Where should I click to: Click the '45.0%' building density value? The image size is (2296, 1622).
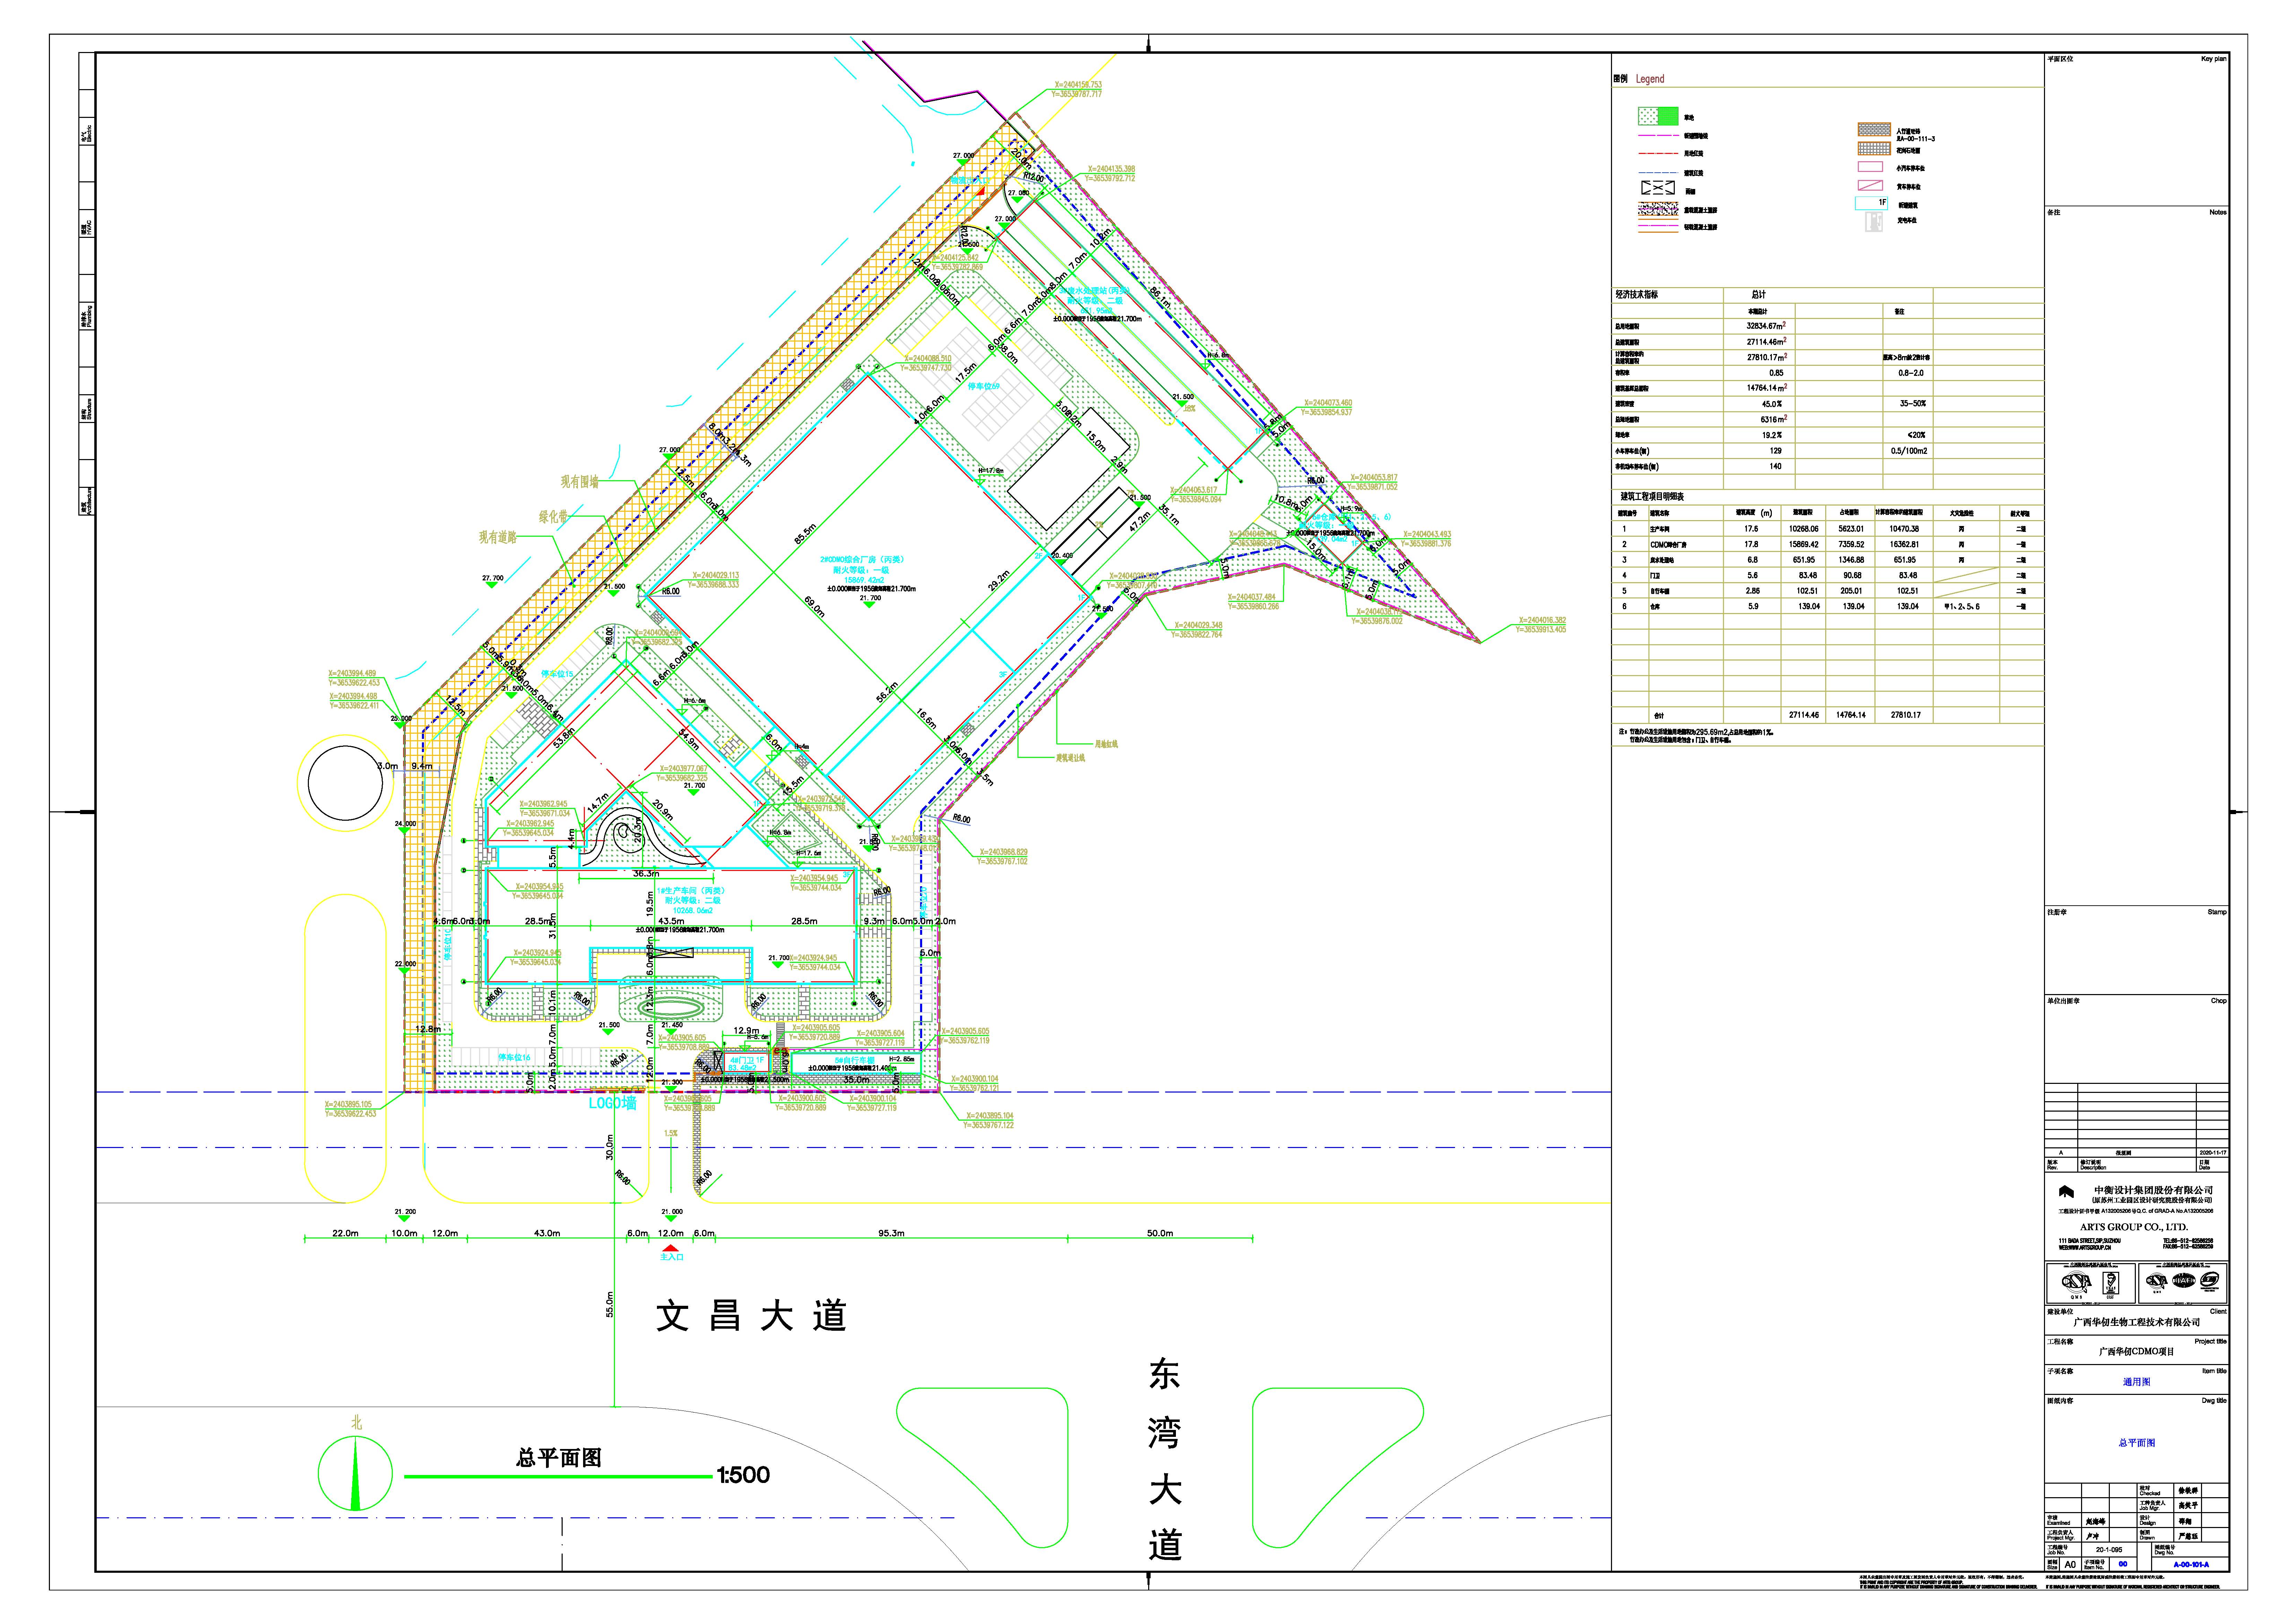point(1772,404)
